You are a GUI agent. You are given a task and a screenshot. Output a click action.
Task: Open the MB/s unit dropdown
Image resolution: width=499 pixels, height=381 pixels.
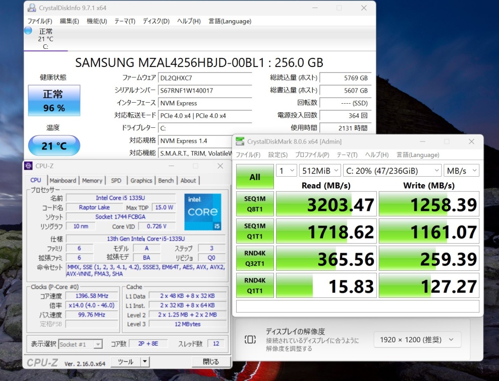(461, 171)
